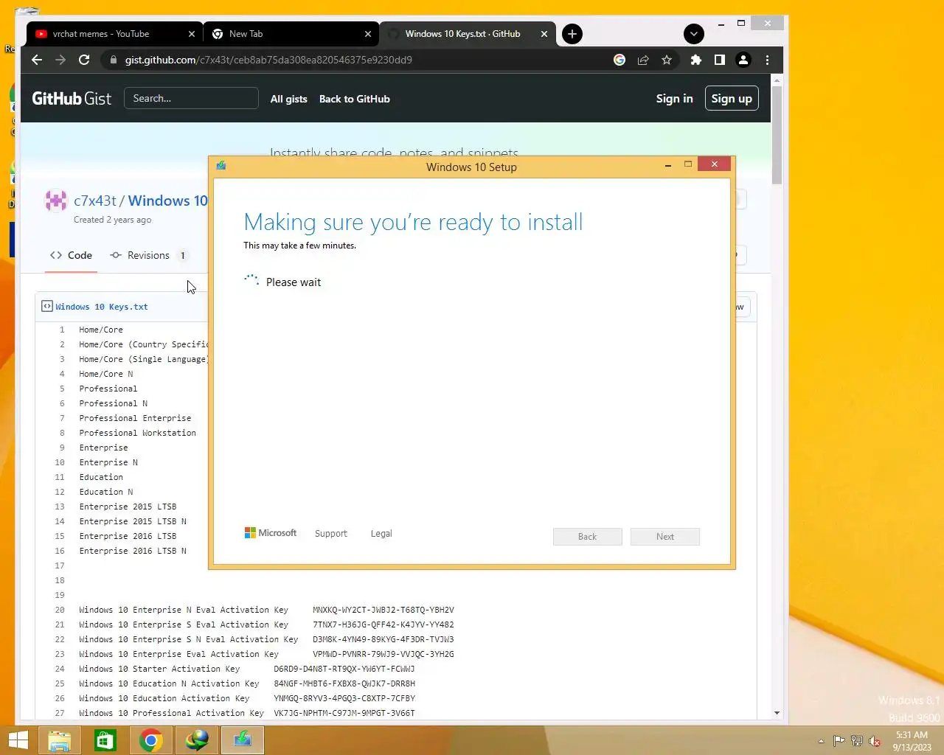This screenshot has width=944, height=755.
Task: Click the gist Search field
Action: point(191,98)
